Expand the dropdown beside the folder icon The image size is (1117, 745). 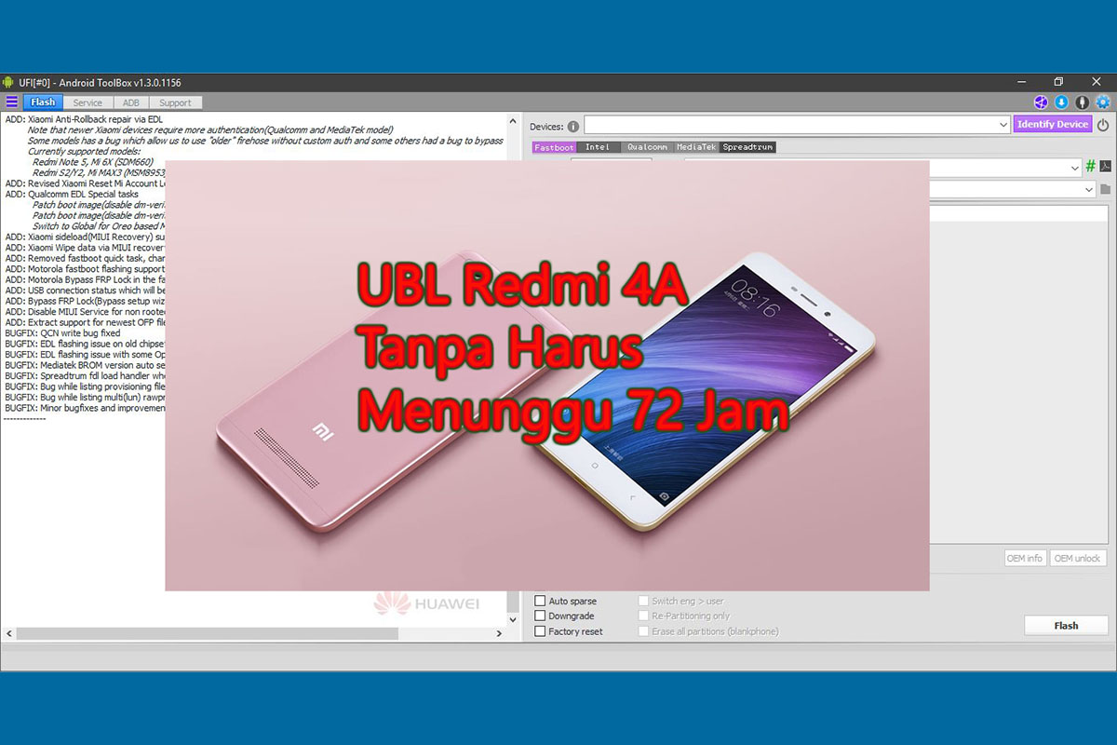pyautogui.click(x=1088, y=189)
